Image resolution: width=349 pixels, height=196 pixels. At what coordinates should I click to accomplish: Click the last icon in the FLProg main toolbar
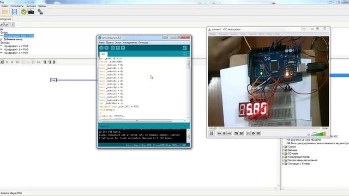[40, 12]
